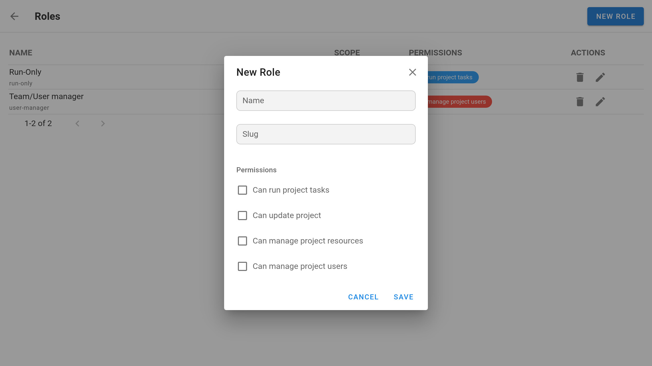Enable the Can run project tasks checkbox

(242, 190)
